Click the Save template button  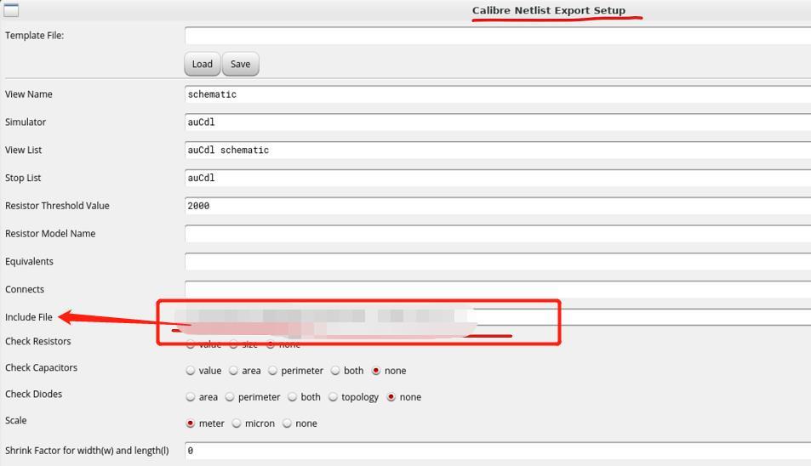pyautogui.click(x=240, y=65)
